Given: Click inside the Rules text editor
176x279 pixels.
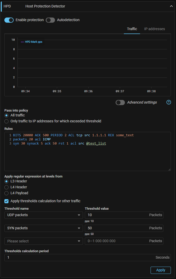Looking at the screenshot, I should point(87,157).
